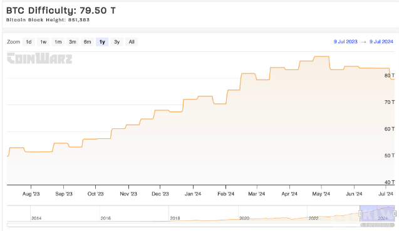Set chart zoom to 6m
Viewport: 399px width, 231px height.
pyautogui.click(x=87, y=42)
